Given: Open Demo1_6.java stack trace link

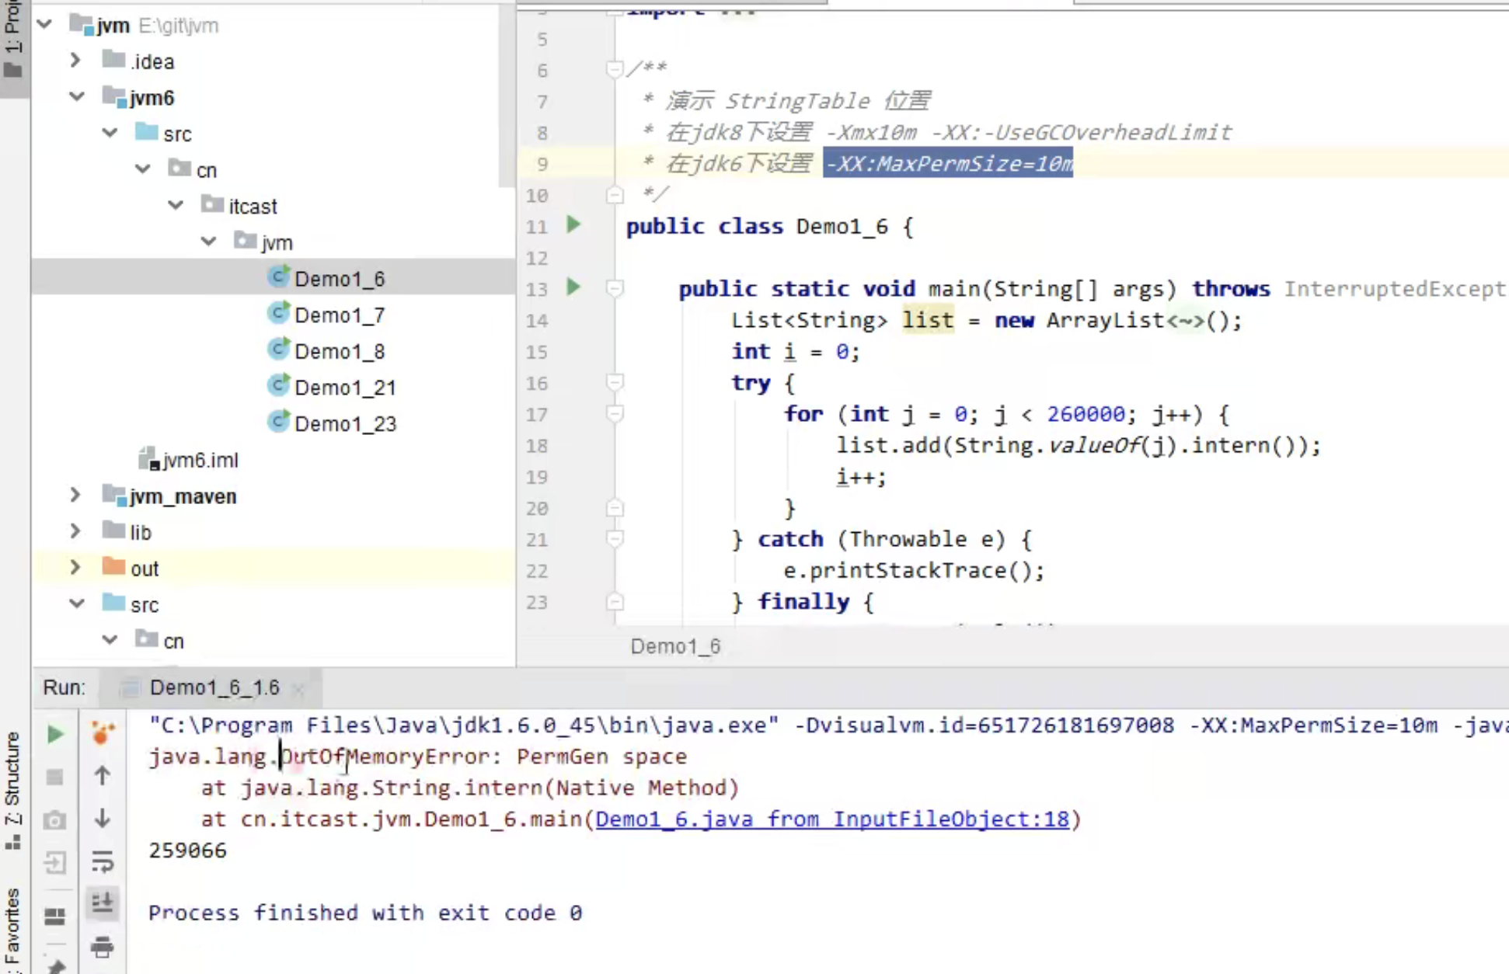Looking at the screenshot, I should (831, 819).
